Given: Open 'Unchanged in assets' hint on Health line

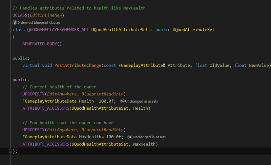Looking at the screenshot, I should tap(141, 101).
